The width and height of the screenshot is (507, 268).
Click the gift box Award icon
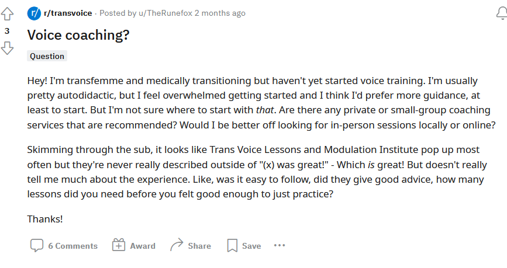(x=119, y=245)
